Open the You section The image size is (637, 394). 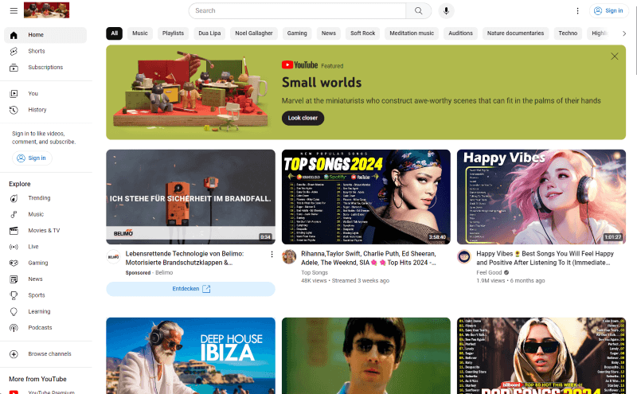coord(45,94)
